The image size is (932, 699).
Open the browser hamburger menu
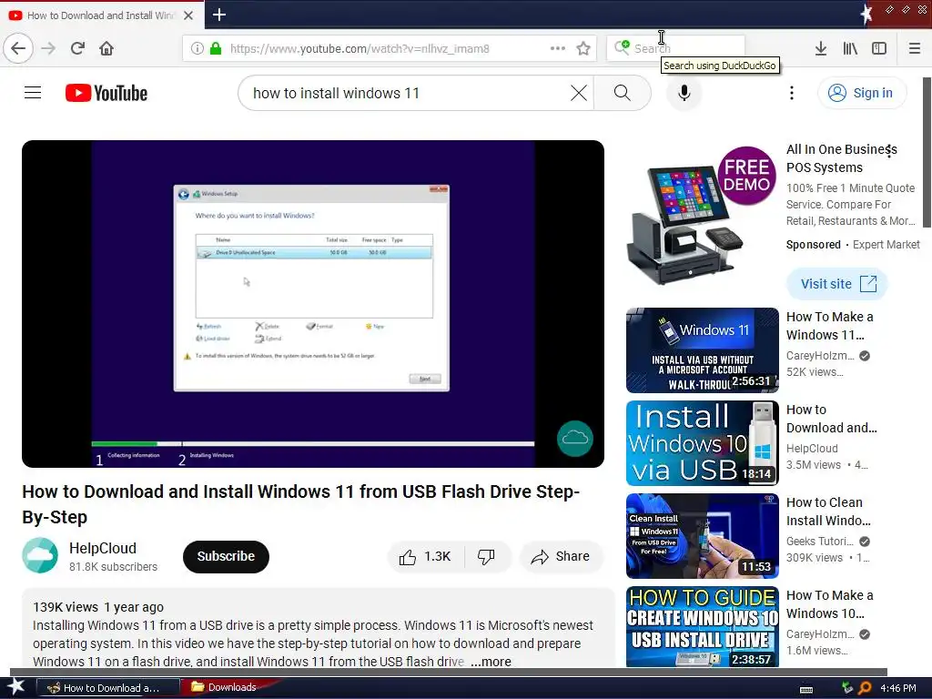(914, 48)
